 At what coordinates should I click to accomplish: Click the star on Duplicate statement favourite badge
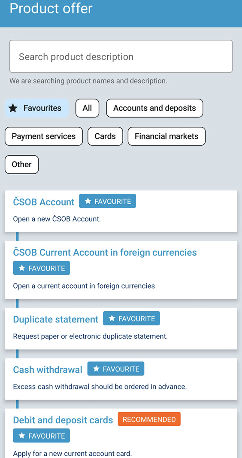(112, 318)
